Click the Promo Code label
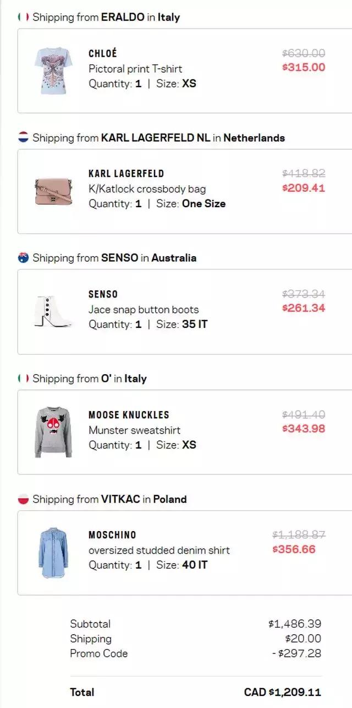This screenshot has width=352, height=708. (98, 653)
